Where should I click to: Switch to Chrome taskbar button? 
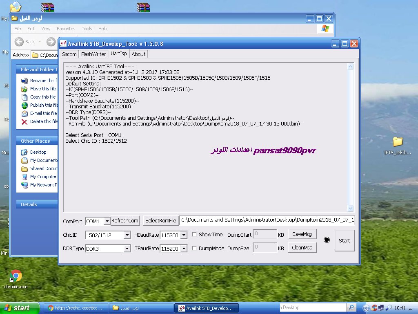coord(76,308)
